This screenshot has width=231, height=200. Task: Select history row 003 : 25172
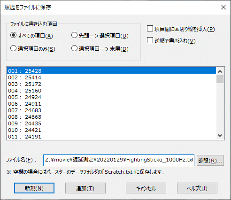111,84
